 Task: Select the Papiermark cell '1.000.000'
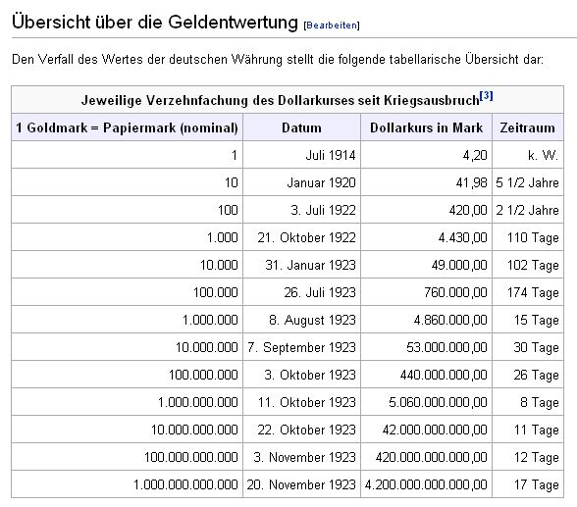pyautogui.click(x=127, y=320)
